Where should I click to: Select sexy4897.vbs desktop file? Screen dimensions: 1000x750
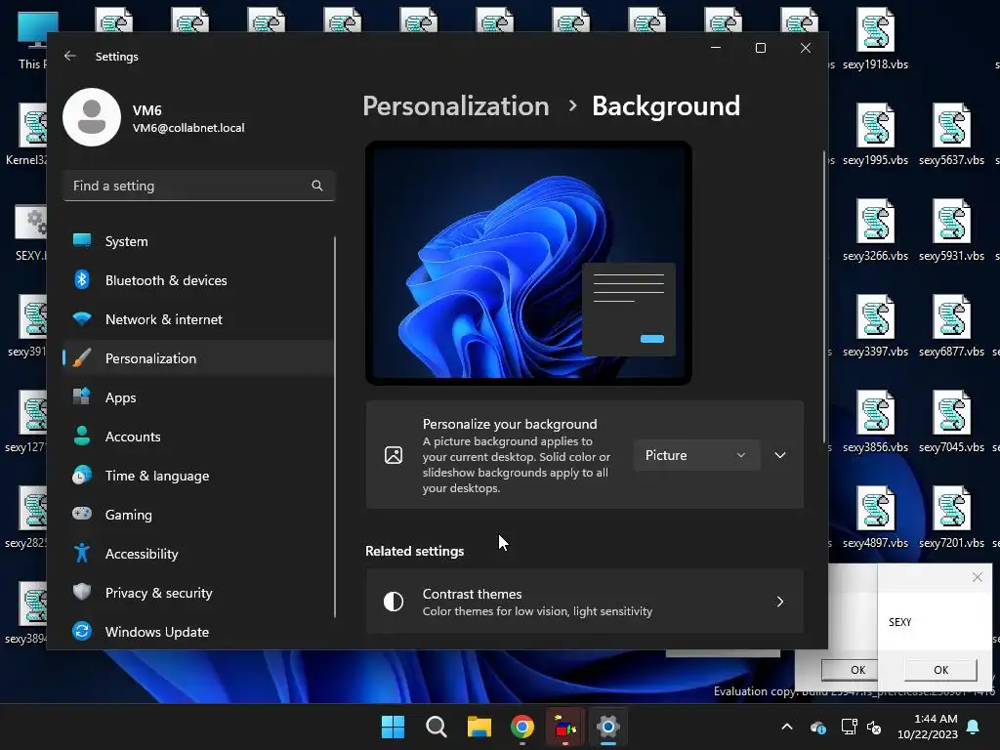[875, 518]
